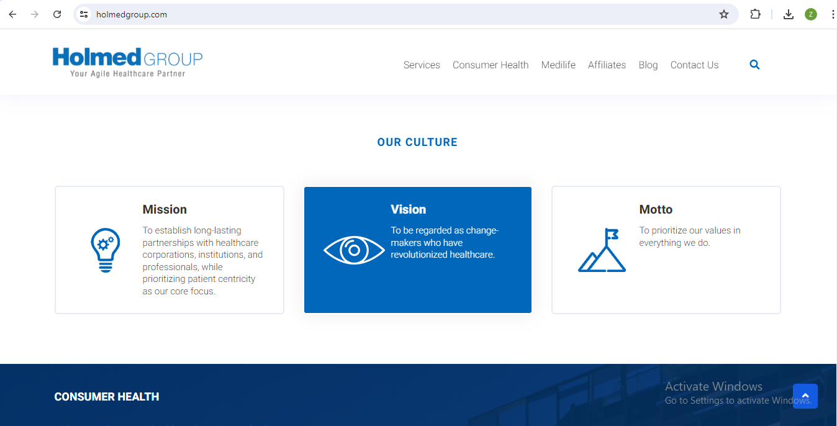Reload the page
The width and height of the screenshot is (837, 426).
[x=57, y=14]
